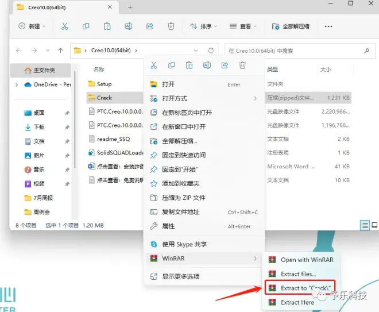Image resolution: width=379 pixels, height=312 pixels.
Task: Choose 使用 Skype 共享
Action: coord(204,244)
